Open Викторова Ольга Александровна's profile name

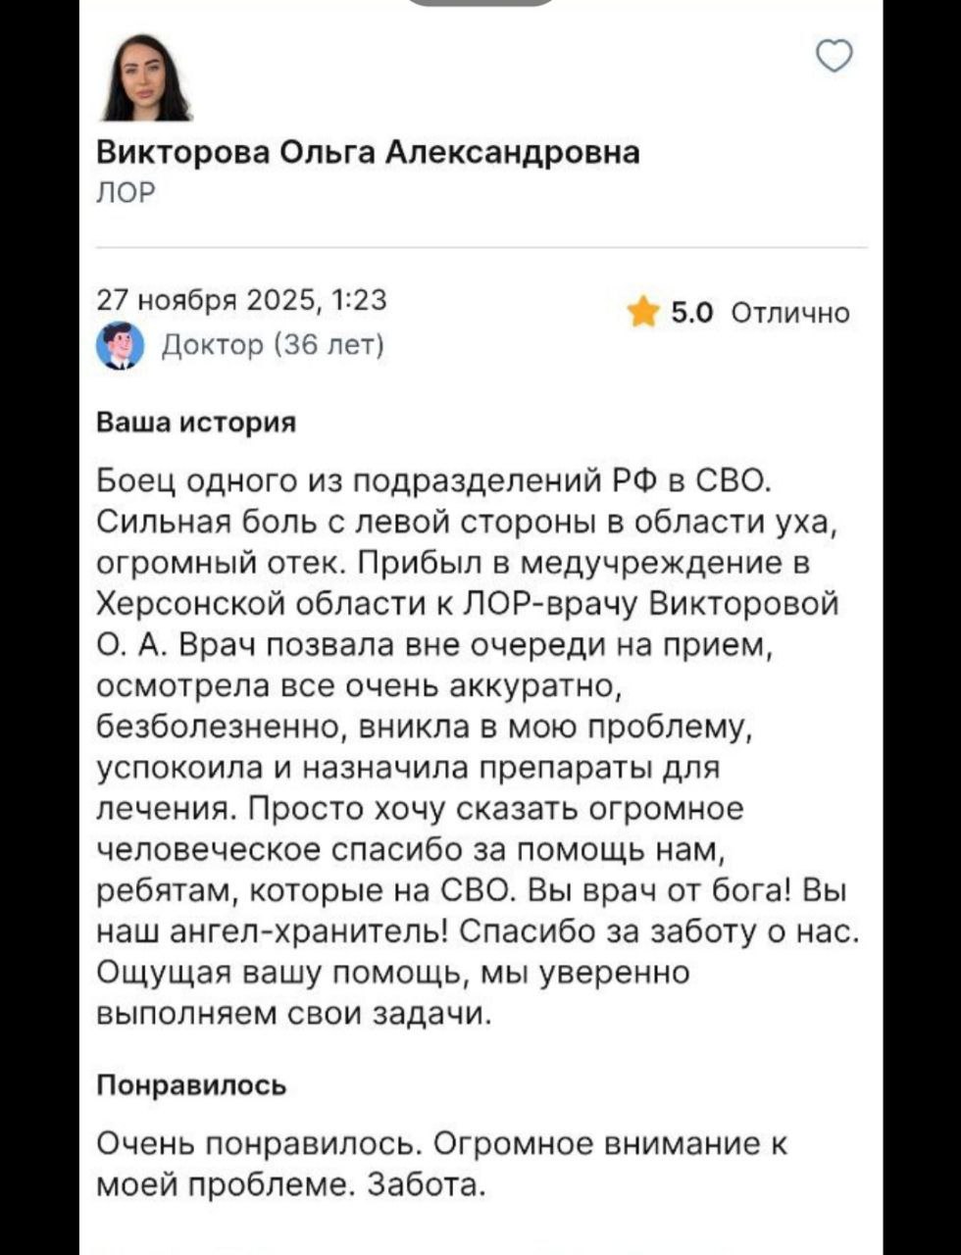368,152
